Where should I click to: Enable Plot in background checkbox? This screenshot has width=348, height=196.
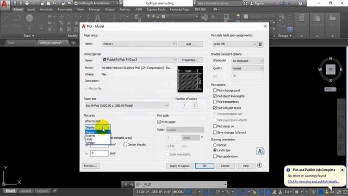click(215, 90)
